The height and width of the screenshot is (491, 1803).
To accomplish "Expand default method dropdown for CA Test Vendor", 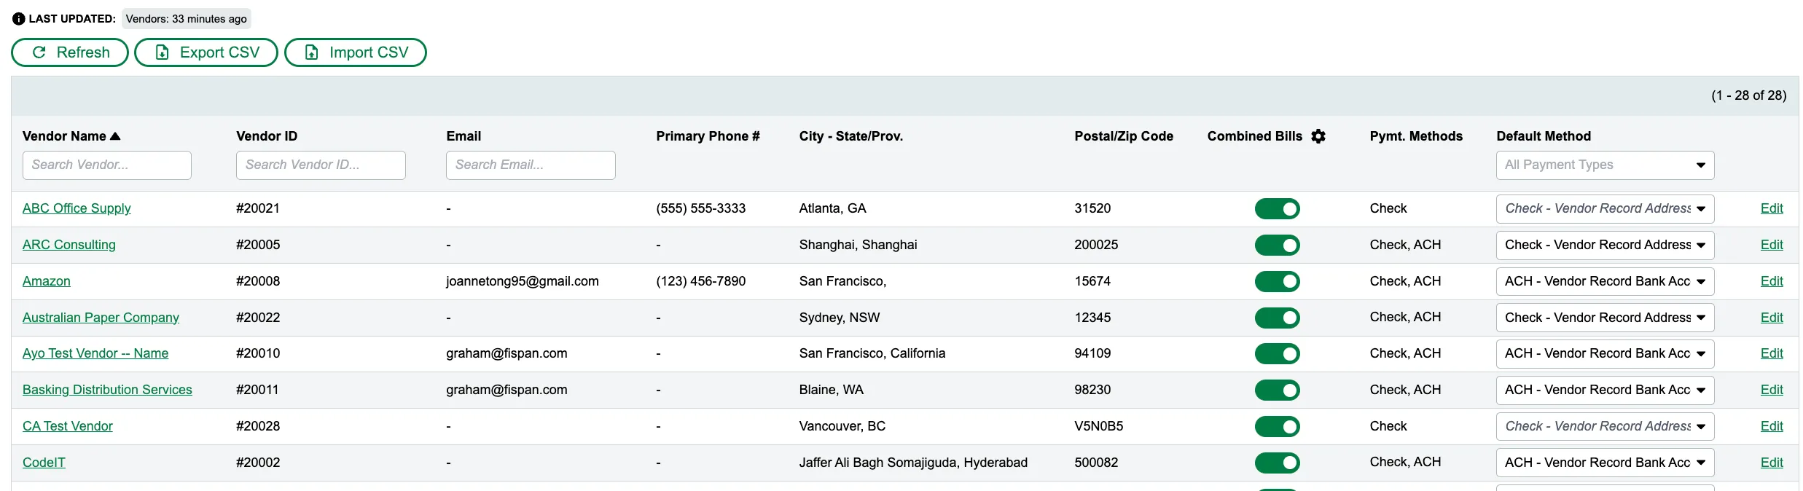I will [1605, 426].
